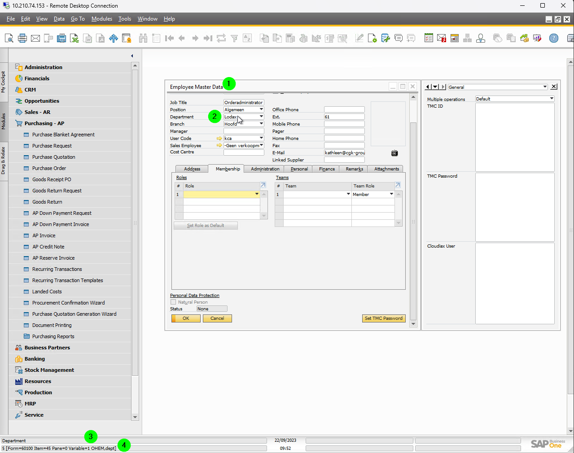
Task: Open the Team Role Member dropdown
Action: [391, 194]
